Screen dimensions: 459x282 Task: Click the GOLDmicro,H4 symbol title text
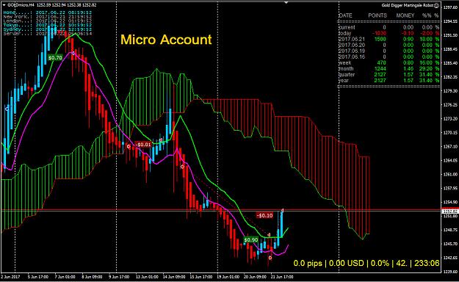(21, 5)
